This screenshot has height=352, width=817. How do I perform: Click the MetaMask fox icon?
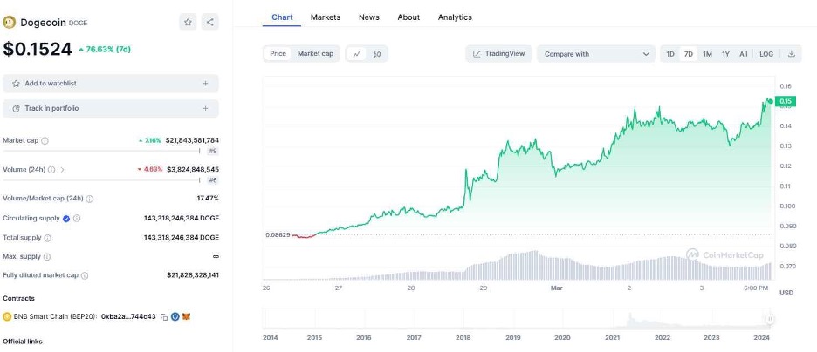click(185, 316)
